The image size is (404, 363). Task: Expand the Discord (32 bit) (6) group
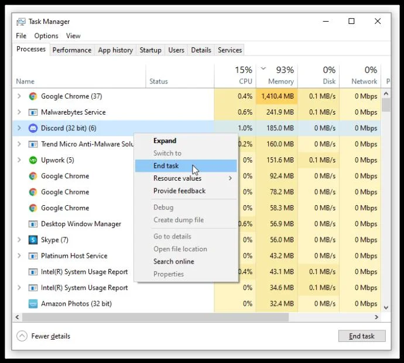tap(19, 128)
